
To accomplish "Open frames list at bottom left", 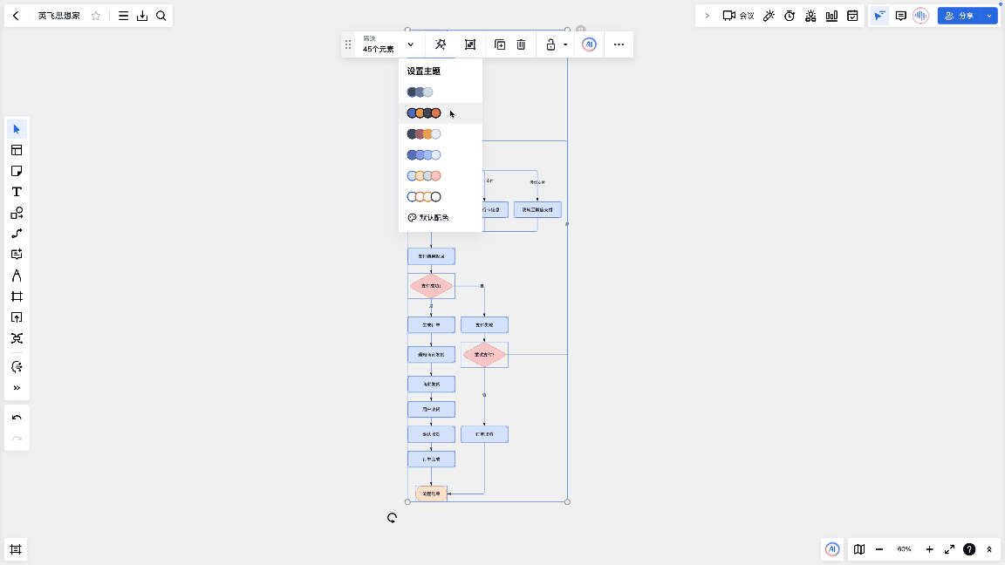I will click(x=16, y=549).
